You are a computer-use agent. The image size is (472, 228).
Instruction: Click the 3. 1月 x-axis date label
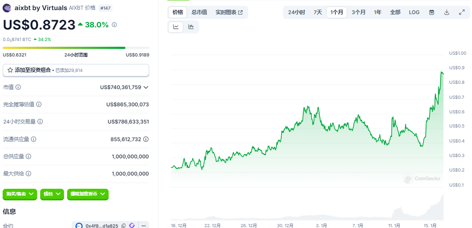pyautogui.click(x=321, y=225)
